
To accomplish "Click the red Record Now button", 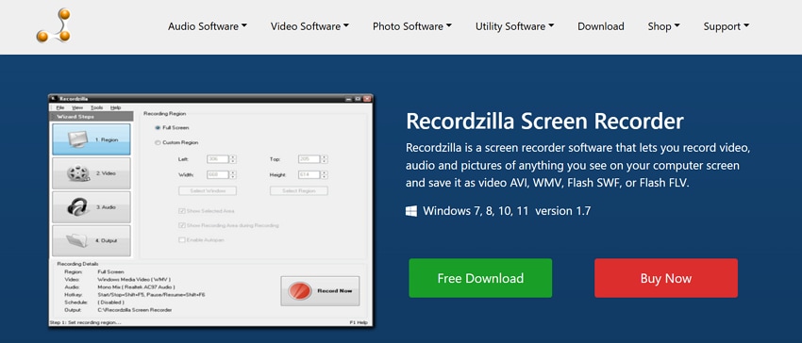I will click(320, 291).
